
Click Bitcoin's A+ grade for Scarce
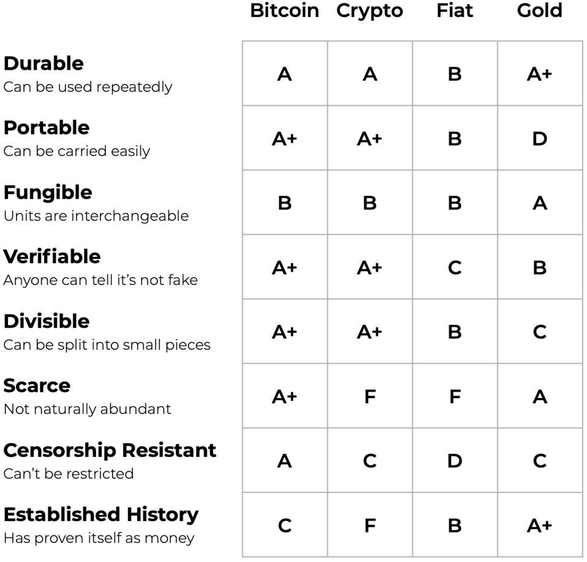click(285, 397)
